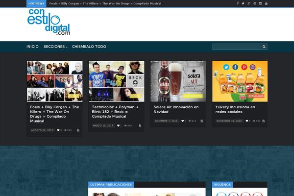This screenshot has height=196, width=294.
Task: Go to INICIO menu item
Action: coord(32,47)
